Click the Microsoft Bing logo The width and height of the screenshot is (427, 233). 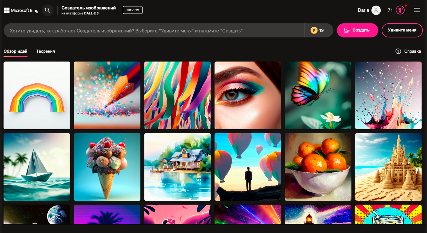click(21, 10)
